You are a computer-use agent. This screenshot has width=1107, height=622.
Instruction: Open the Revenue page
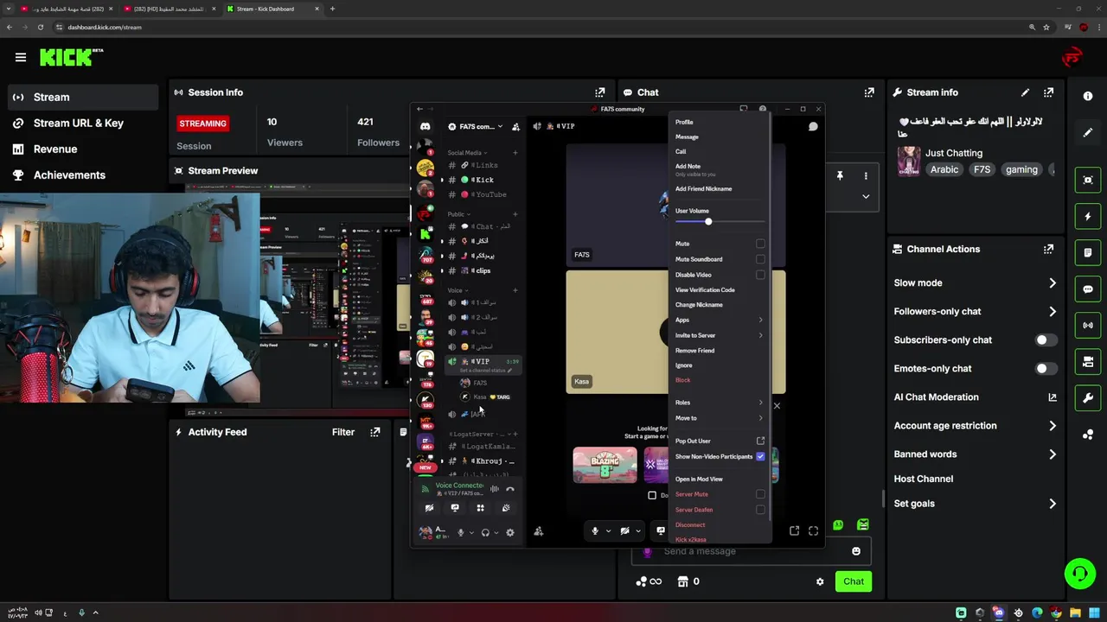(x=55, y=149)
